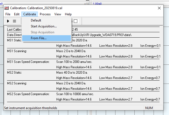The width and height of the screenshot is (169, 115).
Task: Click MS1 Scan Speed Compensation: label
Action: click(28, 62)
